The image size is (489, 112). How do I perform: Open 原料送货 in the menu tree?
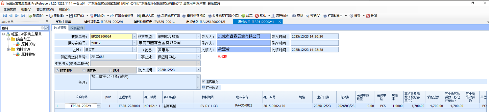point(28,44)
